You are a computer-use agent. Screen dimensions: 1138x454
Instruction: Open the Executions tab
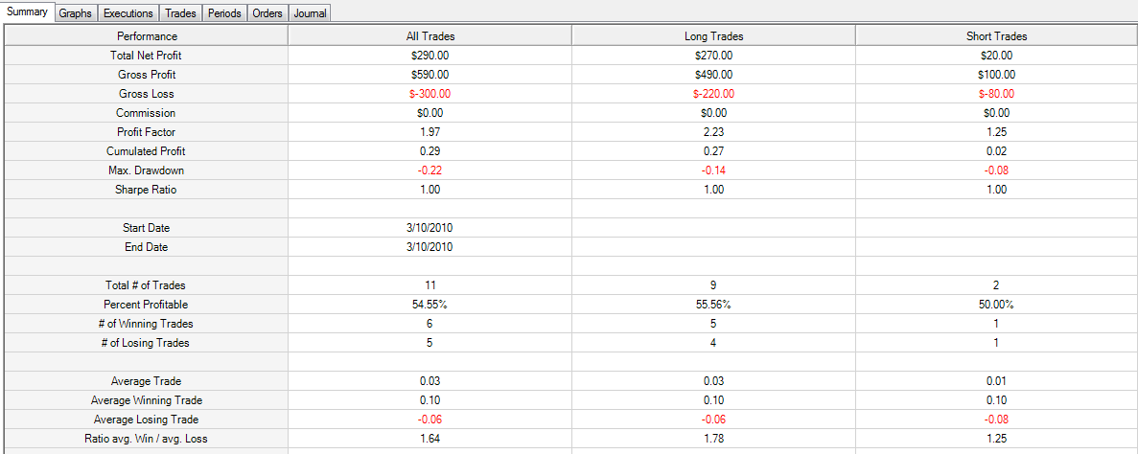point(128,13)
